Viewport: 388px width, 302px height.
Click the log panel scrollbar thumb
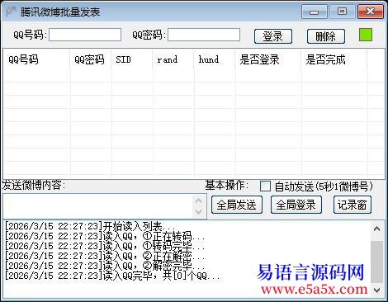(377, 262)
